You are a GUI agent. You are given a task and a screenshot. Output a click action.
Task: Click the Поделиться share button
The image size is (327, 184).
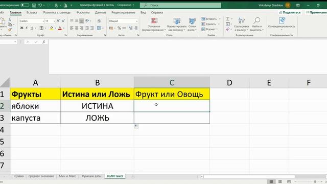coord(290,12)
